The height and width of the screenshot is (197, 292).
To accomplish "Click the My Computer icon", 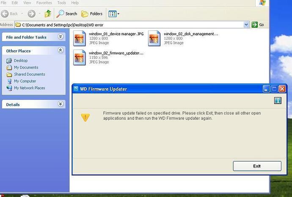I will (x=9, y=81).
